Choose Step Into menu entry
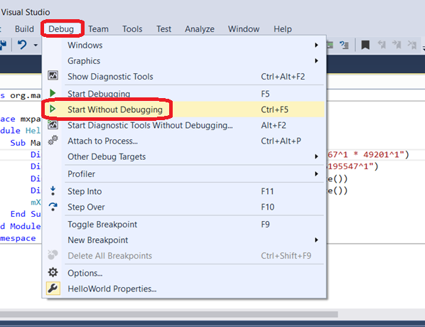Screen dimensions: 425x327 (x=183, y=191)
